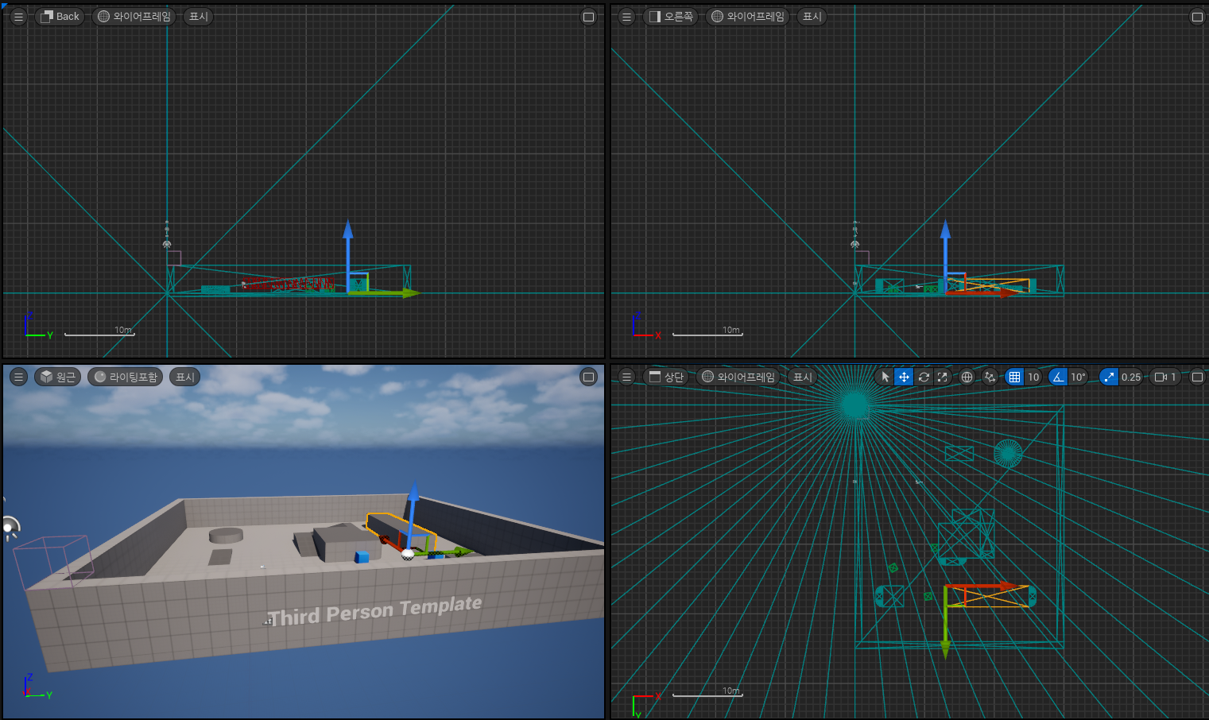Open 와이어프레임 view mode in 상단 viewport
The image size is (1209, 720).
[x=738, y=377]
